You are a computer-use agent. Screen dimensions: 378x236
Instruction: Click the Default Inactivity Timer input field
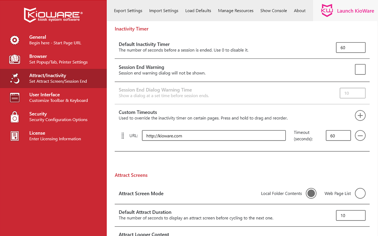click(351, 47)
